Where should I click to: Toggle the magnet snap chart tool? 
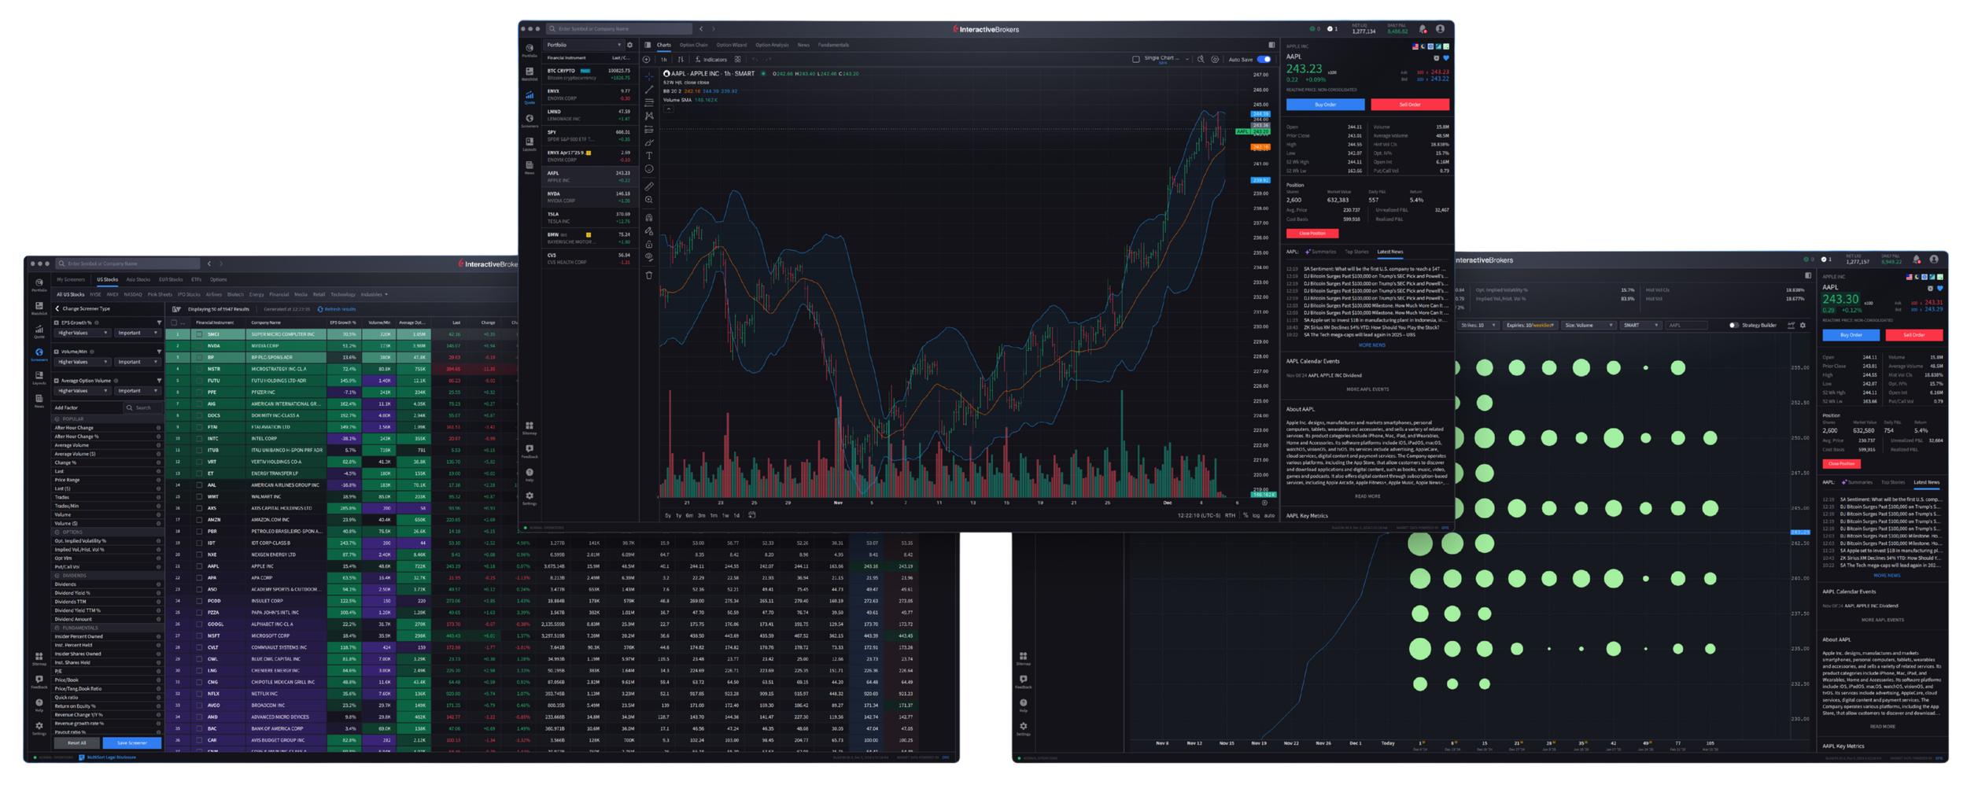point(649,218)
